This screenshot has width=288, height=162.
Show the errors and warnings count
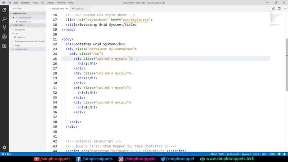point(6,154)
